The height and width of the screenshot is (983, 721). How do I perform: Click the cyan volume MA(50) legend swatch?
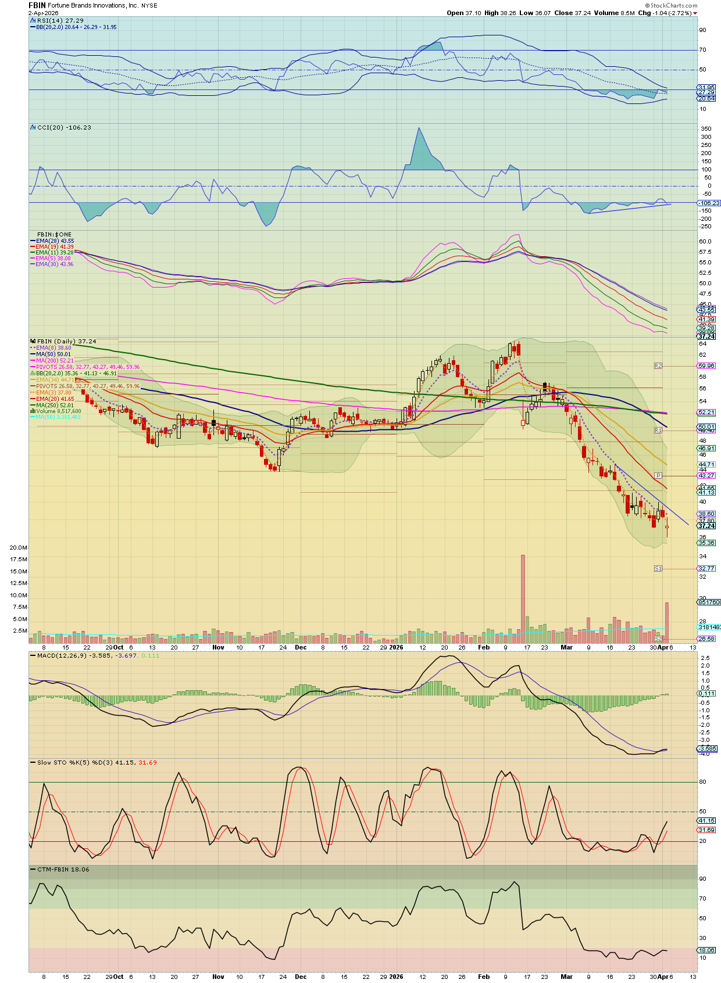[33, 417]
